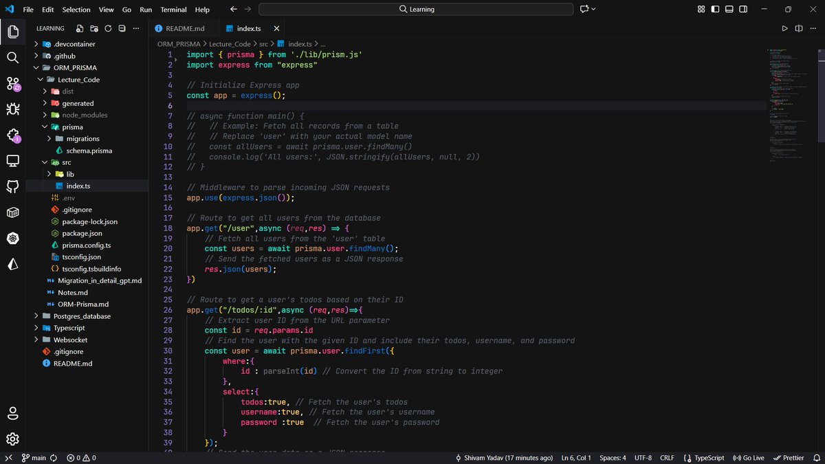This screenshot has height=464, width=825.
Task: Open the Help menu
Action: [202, 10]
